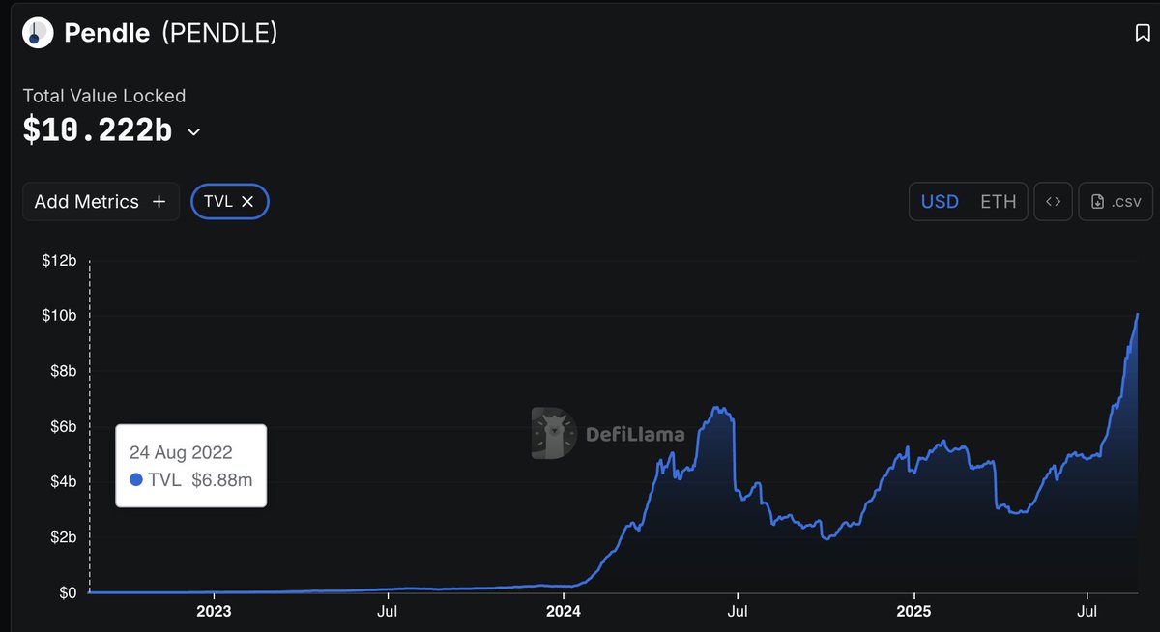Click the bookmark icon for Pendle
Screen dimensions: 1160x632
click(x=1142, y=33)
